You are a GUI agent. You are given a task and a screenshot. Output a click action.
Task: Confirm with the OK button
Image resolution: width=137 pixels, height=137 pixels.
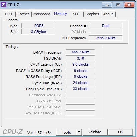point(120,132)
